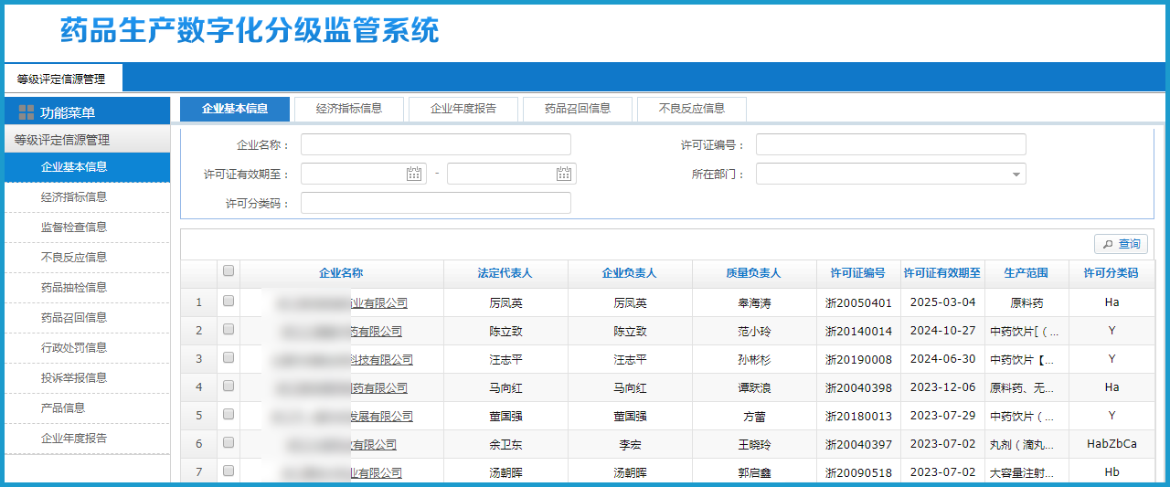Image resolution: width=1170 pixels, height=487 pixels.
Task: Open the start date calendar picker icon
Action: point(414,174)
